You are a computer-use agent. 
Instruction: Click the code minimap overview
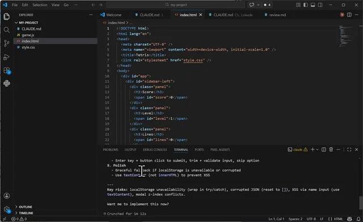coord(347,36)
